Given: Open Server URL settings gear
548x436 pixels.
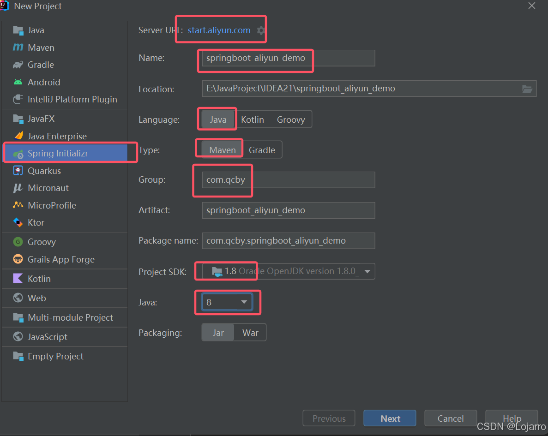Looking at the screenshot, I should click(261, 30).
